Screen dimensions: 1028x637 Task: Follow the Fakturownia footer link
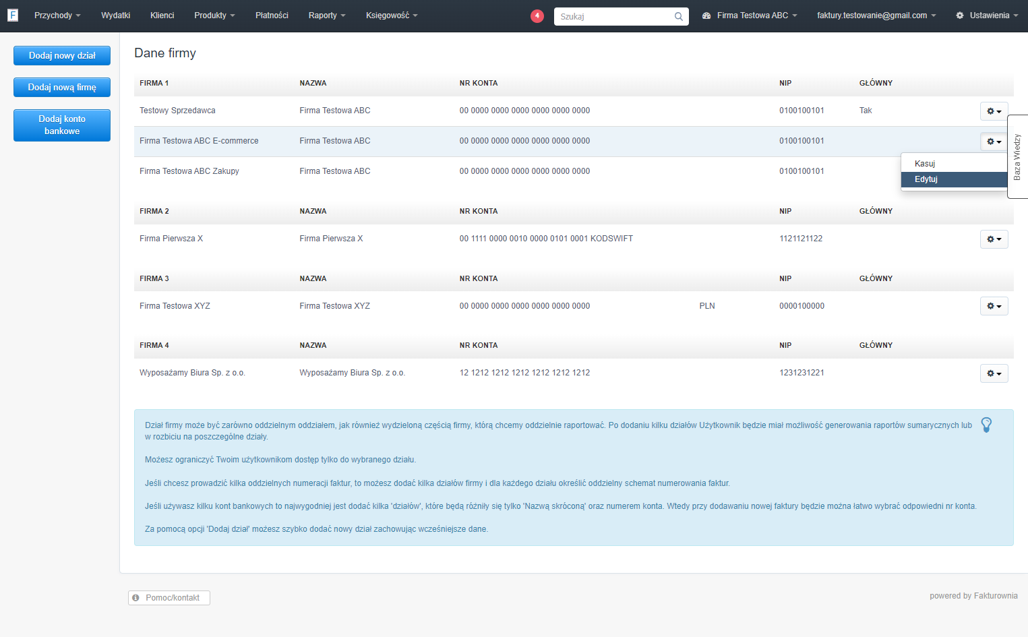[x=996, y=596]
